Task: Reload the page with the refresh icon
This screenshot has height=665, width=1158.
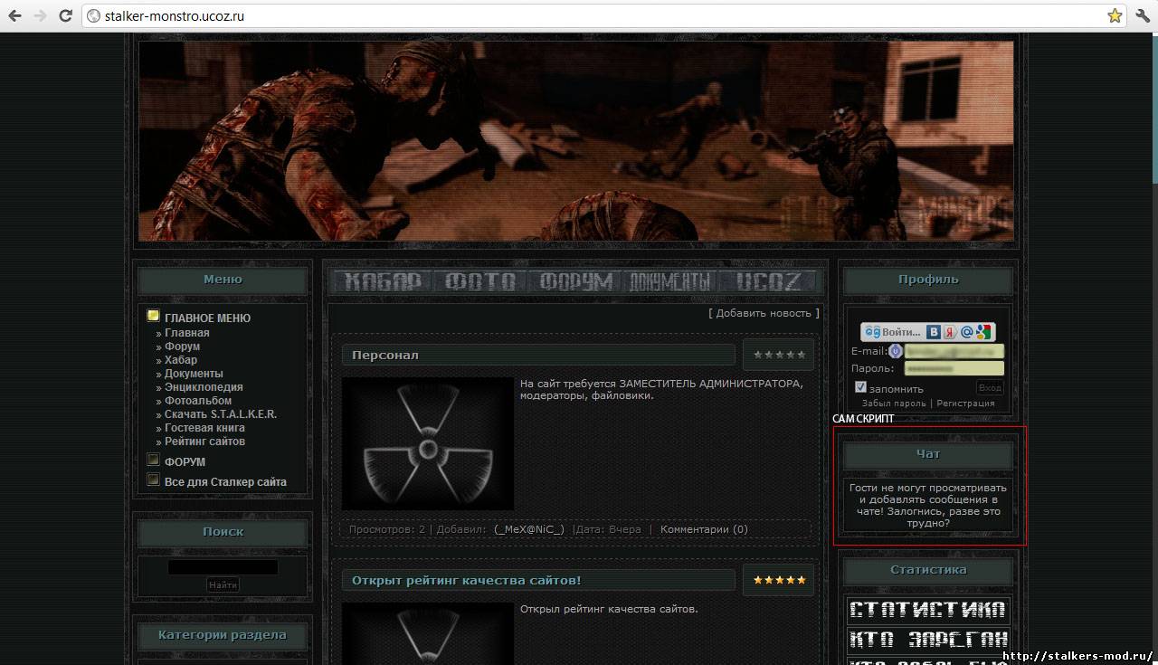Action: [65, 15]
